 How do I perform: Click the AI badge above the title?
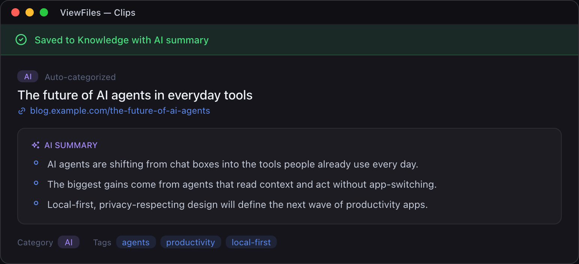click(28, 77)
